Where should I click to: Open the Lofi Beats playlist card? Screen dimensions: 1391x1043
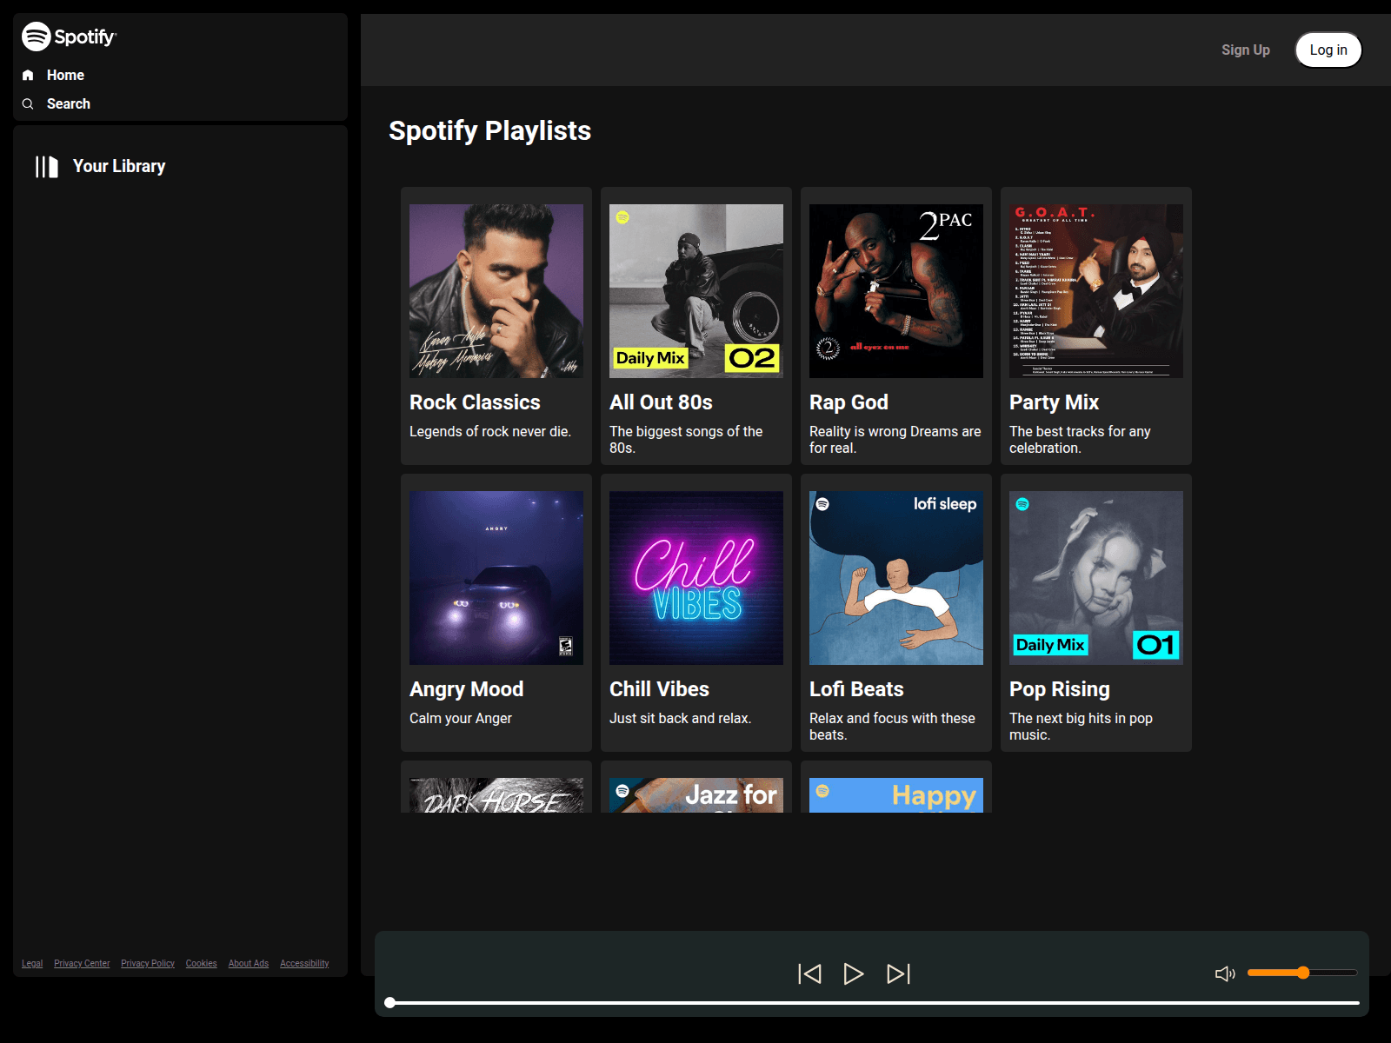pyautogui.click(x=896, y=613)
